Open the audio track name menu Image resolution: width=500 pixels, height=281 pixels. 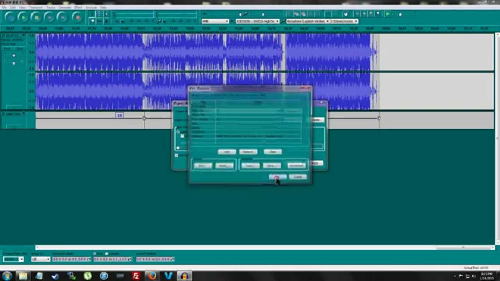14,36
